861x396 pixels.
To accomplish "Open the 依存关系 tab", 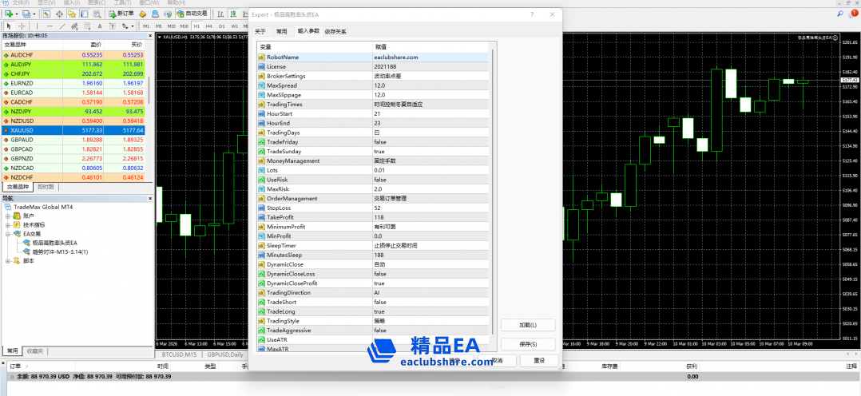I will 335,31.
